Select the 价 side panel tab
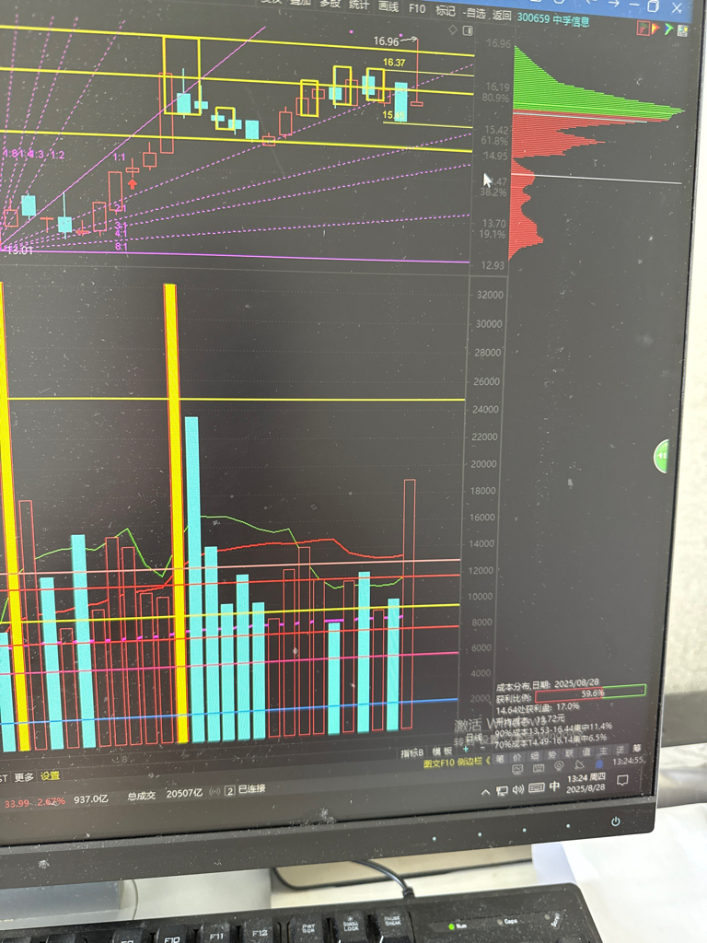Image resolution: width=707 pixels, height=943 pixels. click(x=516, y=757)
